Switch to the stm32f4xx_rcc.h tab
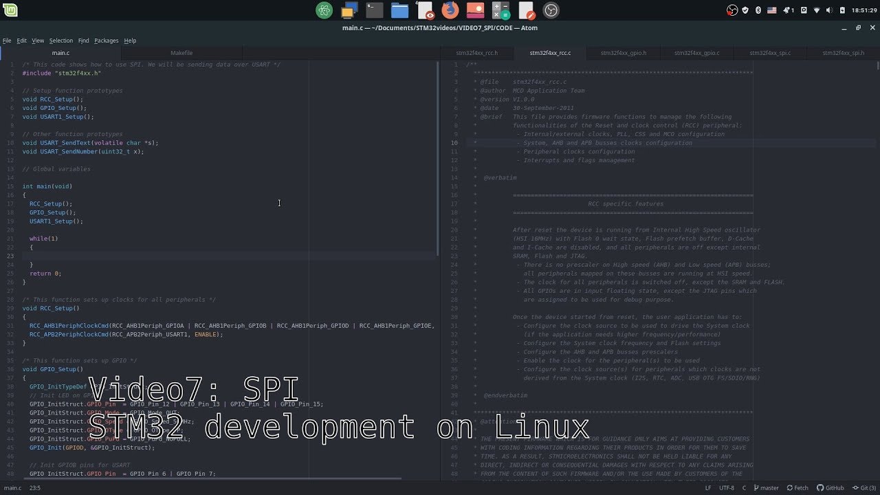 click(477, 53)
